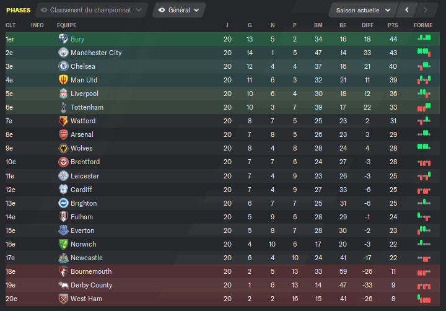Go to the previous season with left arrow
The height and width of the screenshot is (311, 446).
tap(407, 11)
